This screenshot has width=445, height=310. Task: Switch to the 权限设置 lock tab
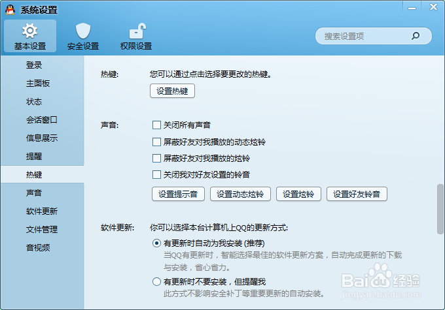(136, 37)
